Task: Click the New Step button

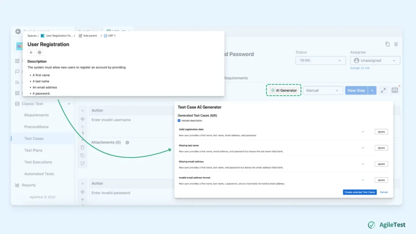Action: 356,91
